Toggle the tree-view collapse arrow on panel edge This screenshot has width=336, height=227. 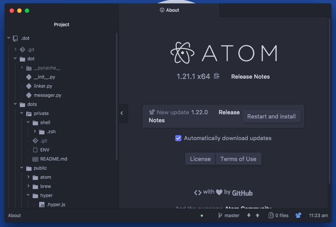122,113
